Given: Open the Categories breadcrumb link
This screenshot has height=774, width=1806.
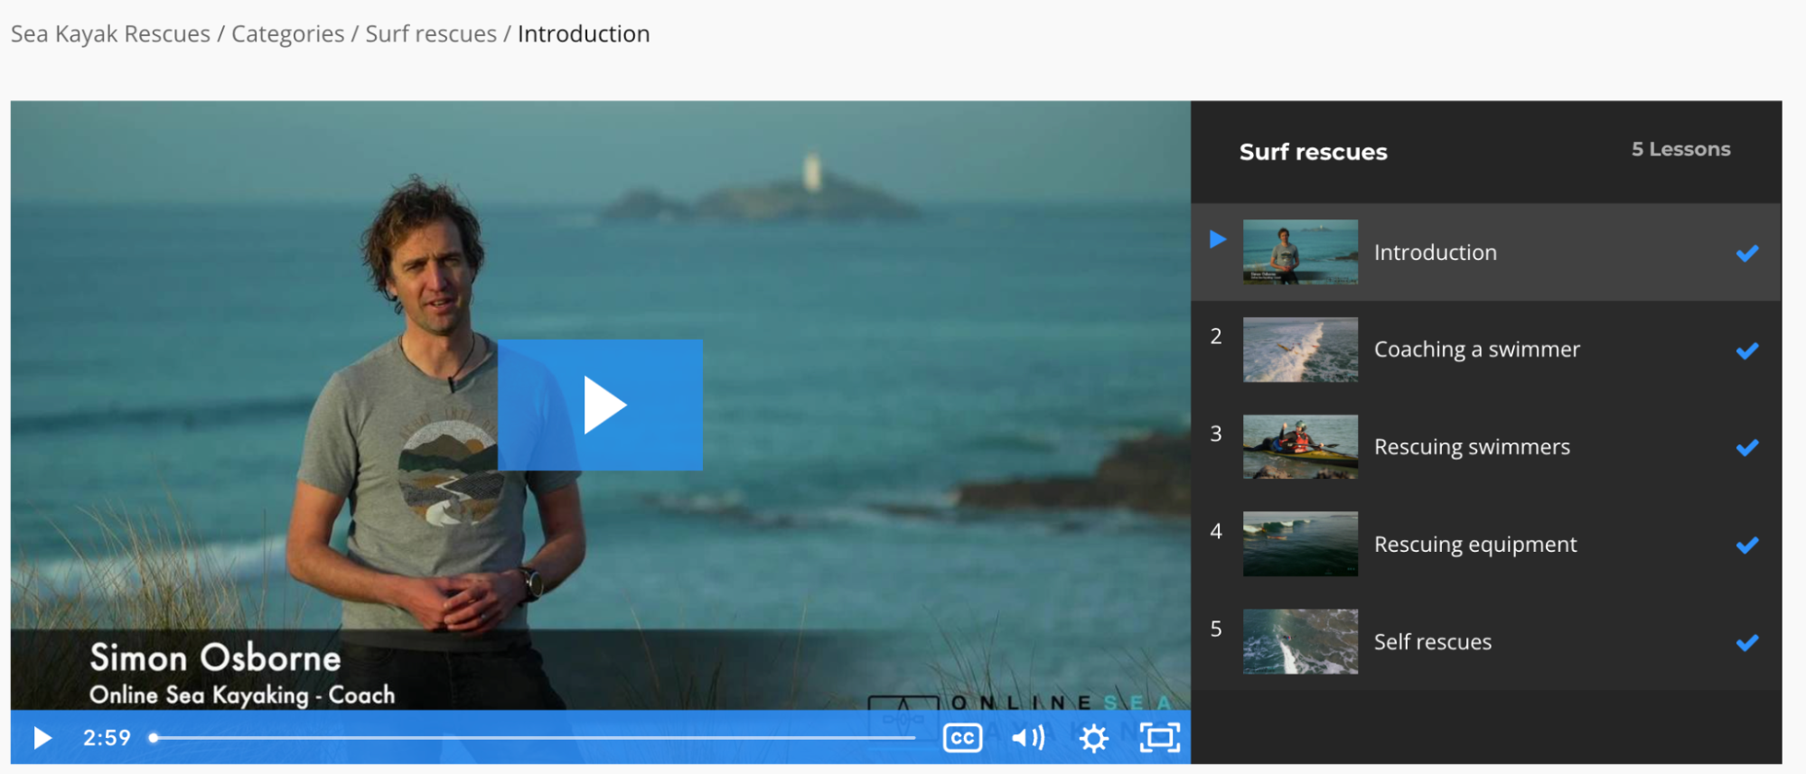Looking at the screenshot, I should (x=288, y=34).
